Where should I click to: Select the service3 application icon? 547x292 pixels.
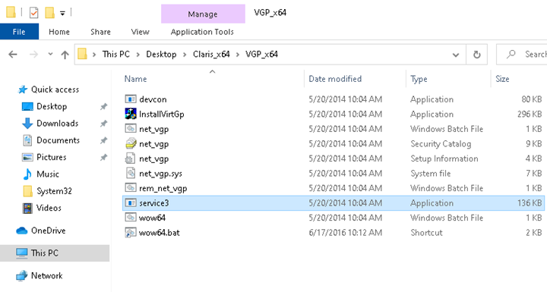coord(131,203)
